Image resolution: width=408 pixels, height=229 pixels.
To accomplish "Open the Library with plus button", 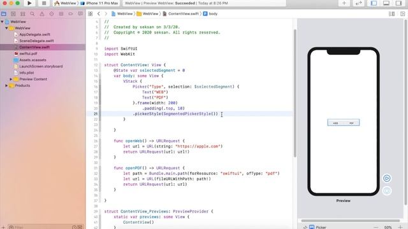I will (x=344, y=3).
